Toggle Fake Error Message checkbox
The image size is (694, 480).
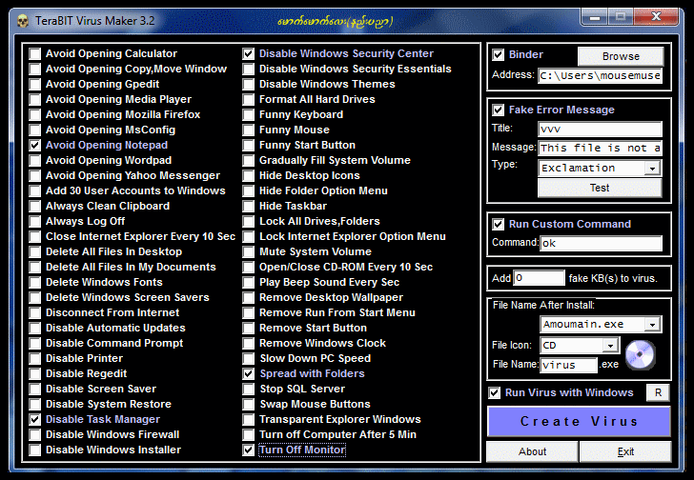point(498,110)
